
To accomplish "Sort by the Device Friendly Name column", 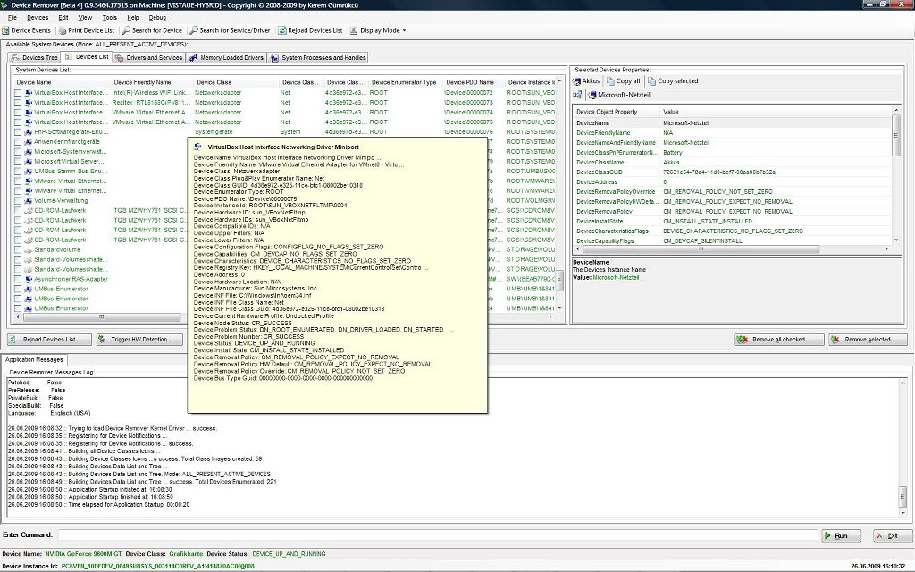I will click(152, 82).
